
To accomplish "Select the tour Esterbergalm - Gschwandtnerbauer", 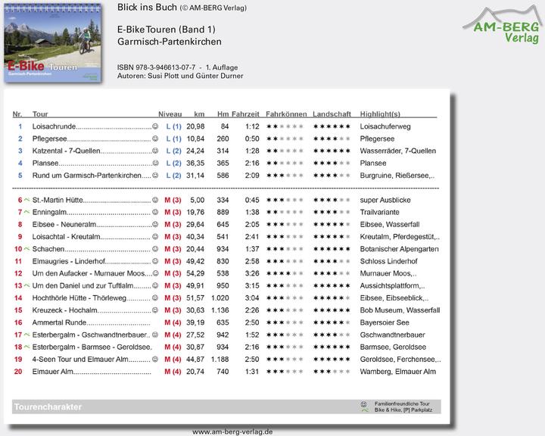I will pyautogui.click(x=89, y=335).
